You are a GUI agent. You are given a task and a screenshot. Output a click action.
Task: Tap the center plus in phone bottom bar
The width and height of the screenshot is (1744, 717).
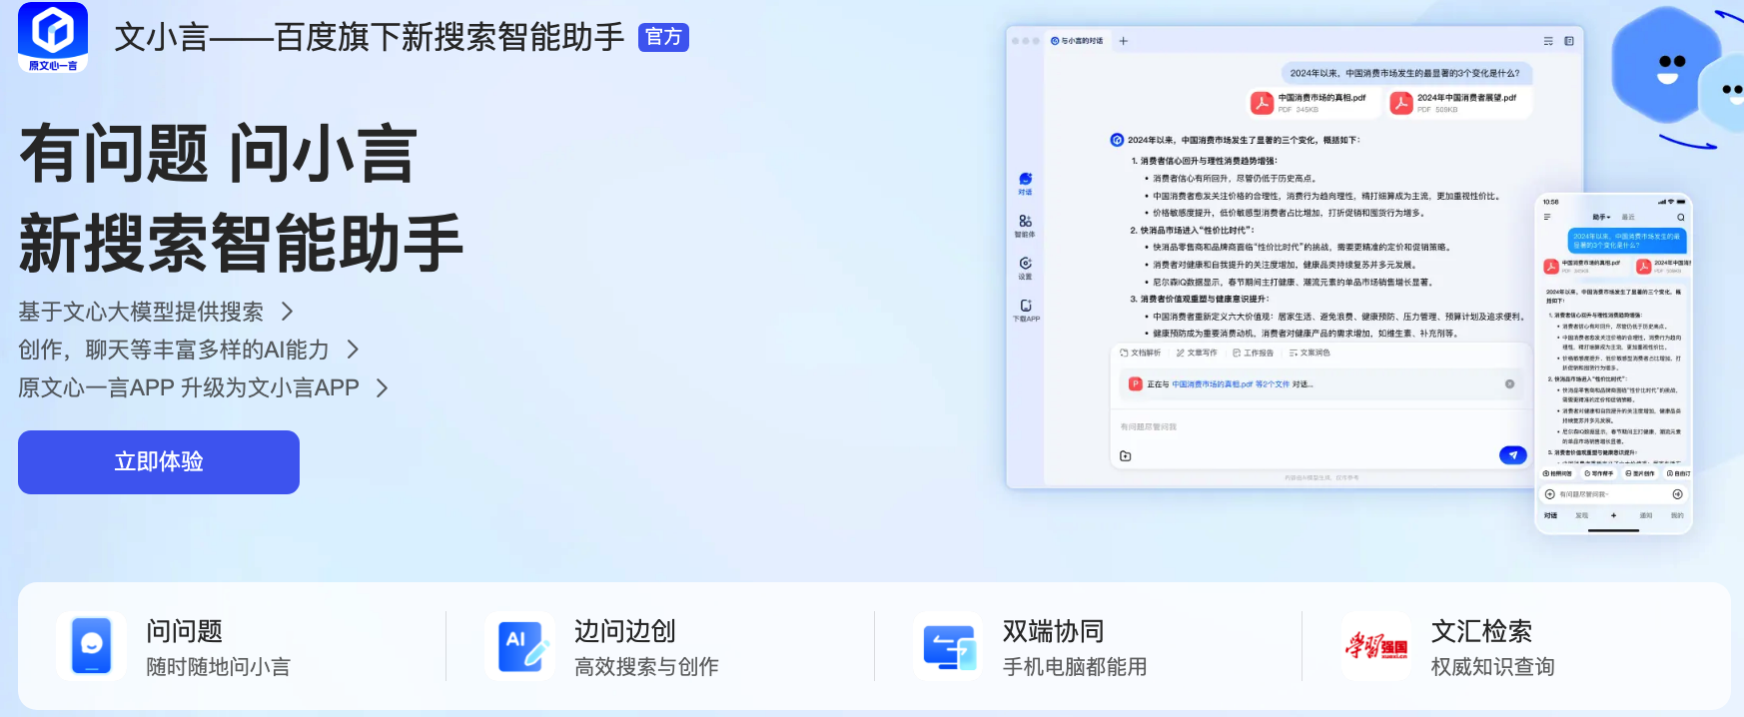click(x=1613, y=515)
